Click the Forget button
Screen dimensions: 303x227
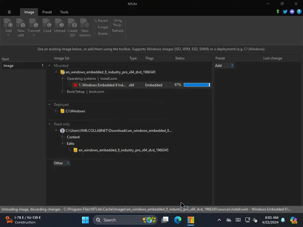(103, 27)
